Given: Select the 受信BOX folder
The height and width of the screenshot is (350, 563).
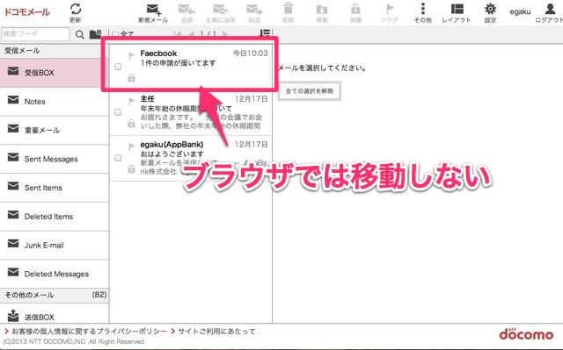Looking at the screenshot, I should pyautogui.click(x=55, y=73).
